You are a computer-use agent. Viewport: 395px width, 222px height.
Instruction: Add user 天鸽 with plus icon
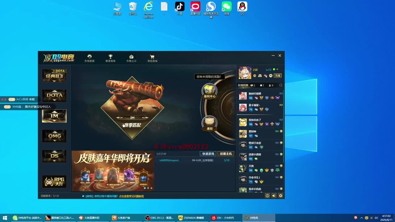(281, 166)
